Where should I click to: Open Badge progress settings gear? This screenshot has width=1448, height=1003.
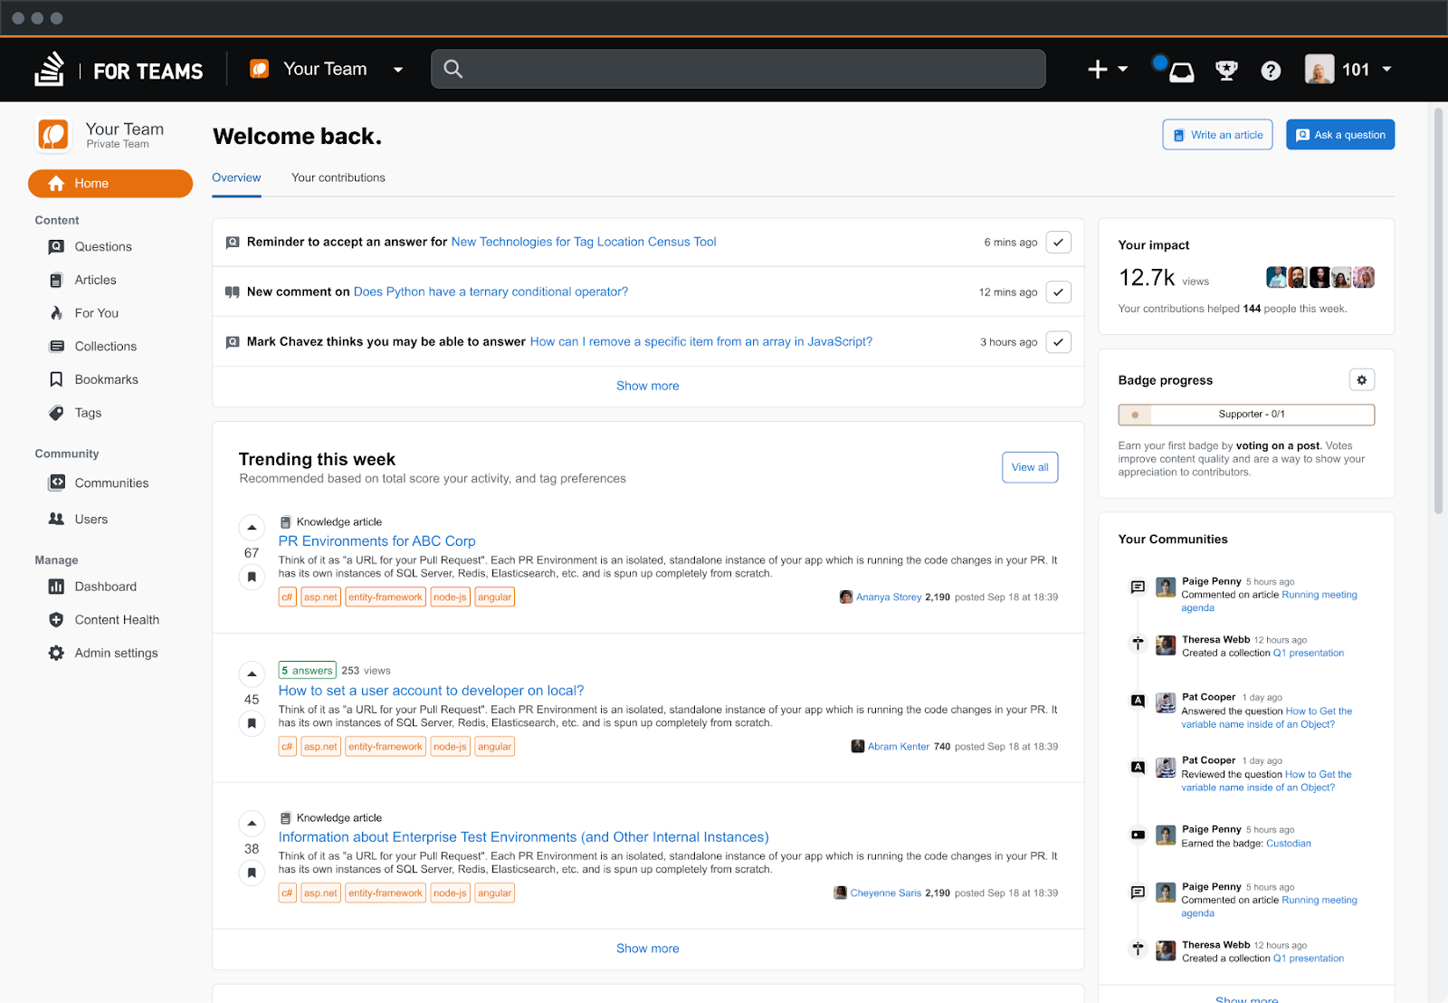point(1361,379)
